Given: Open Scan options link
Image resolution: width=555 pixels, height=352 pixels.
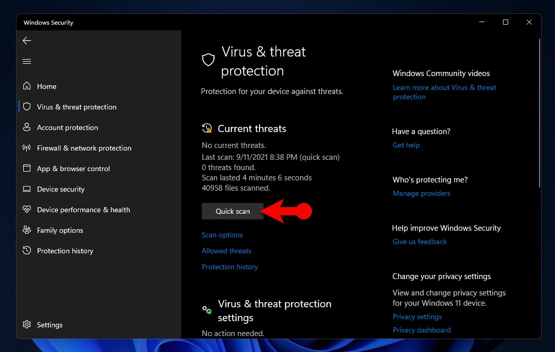Looking at the screenshot, I should click(x=222, y=235).
